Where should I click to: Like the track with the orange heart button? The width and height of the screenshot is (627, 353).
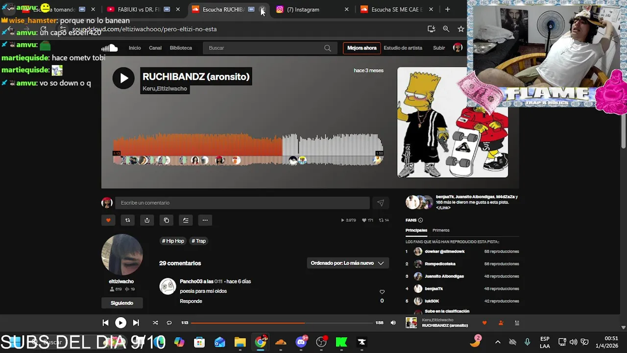point(108,220)
